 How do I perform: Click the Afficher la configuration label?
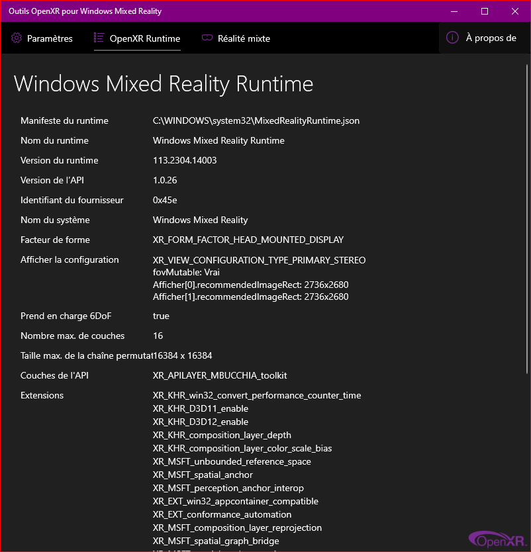pyautogui.click(x=70, y=260)
